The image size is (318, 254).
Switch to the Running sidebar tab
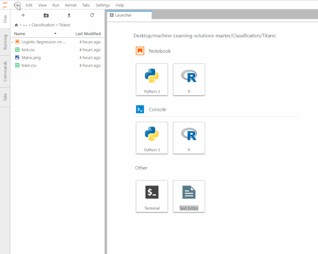pos(5,42)
